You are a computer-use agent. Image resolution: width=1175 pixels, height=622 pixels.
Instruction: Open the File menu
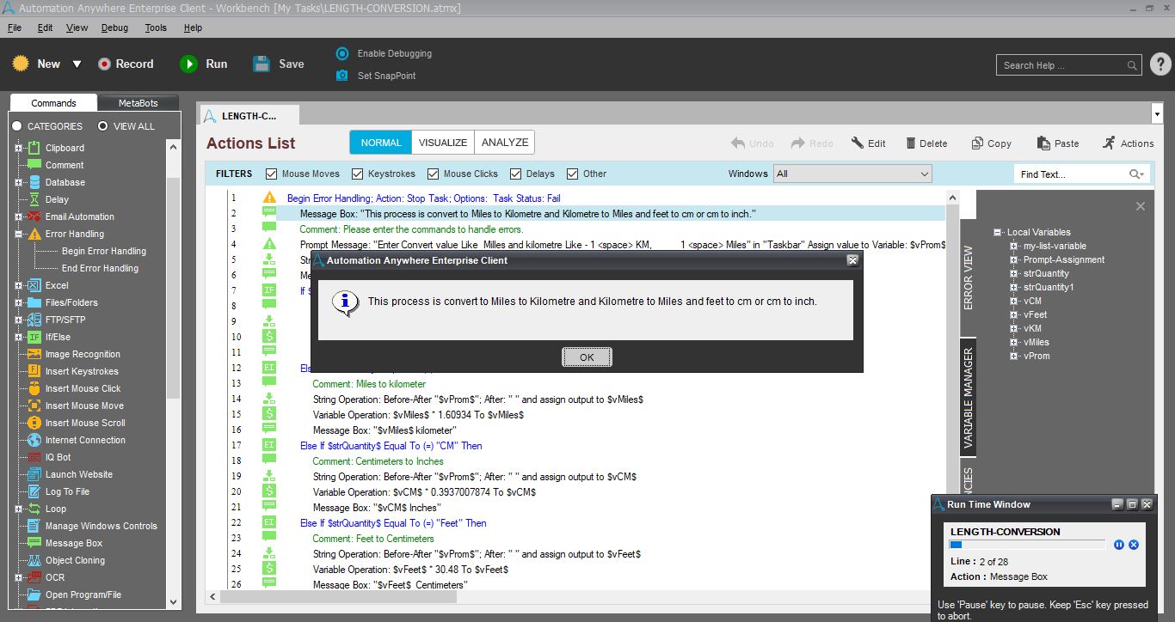15,27
